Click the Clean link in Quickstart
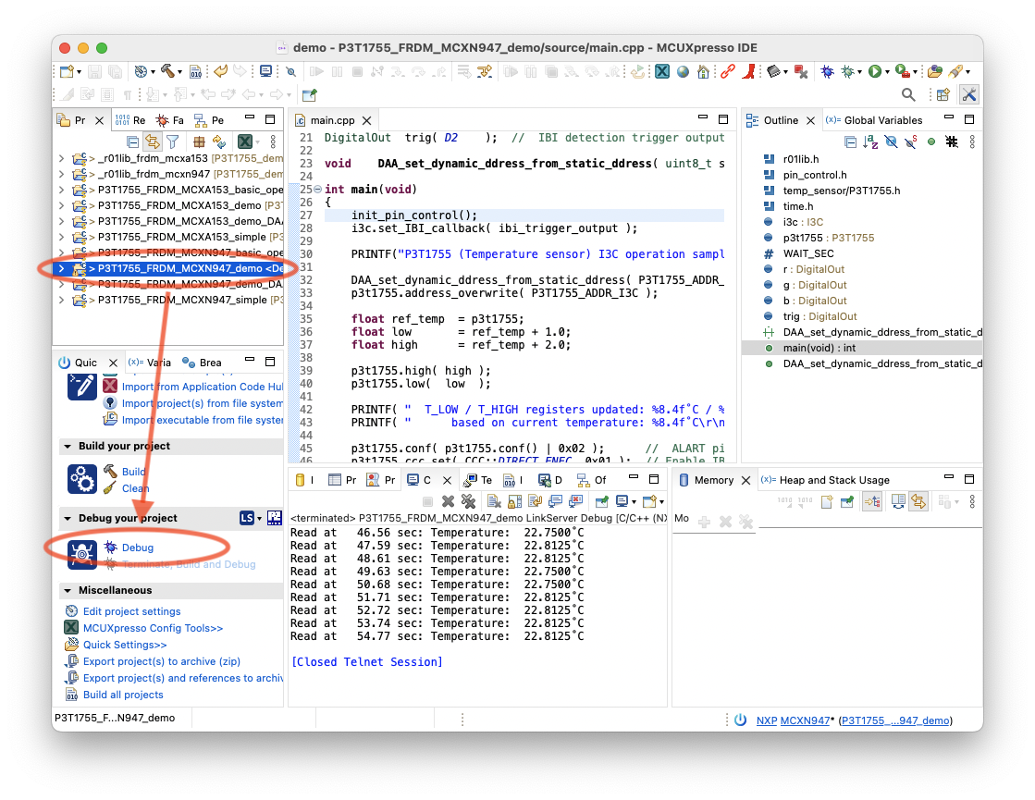This screenshot has height=800, width=1035. click(x=135, y=488)
